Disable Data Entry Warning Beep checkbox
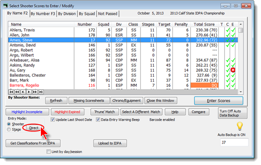 98,120
